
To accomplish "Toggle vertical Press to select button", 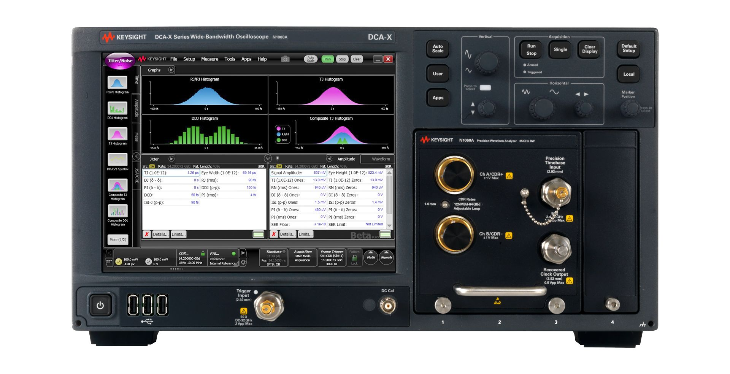I will 485,87.
